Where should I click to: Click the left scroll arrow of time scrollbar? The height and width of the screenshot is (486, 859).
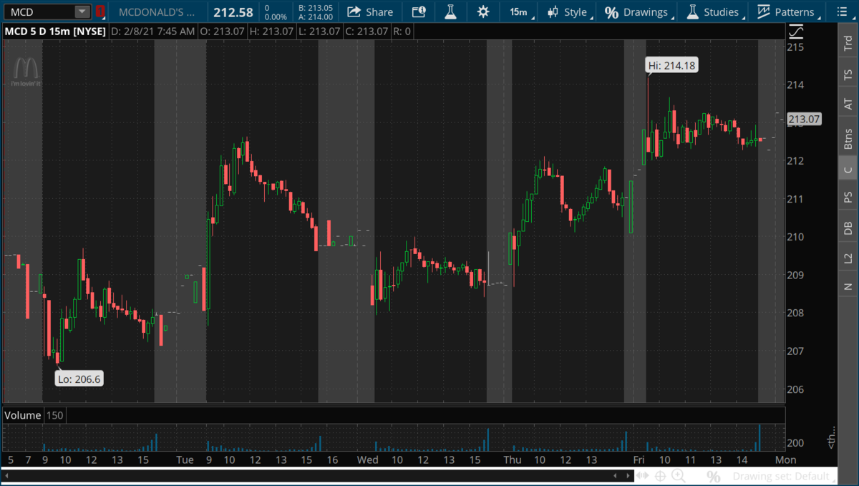click(6, 475)
